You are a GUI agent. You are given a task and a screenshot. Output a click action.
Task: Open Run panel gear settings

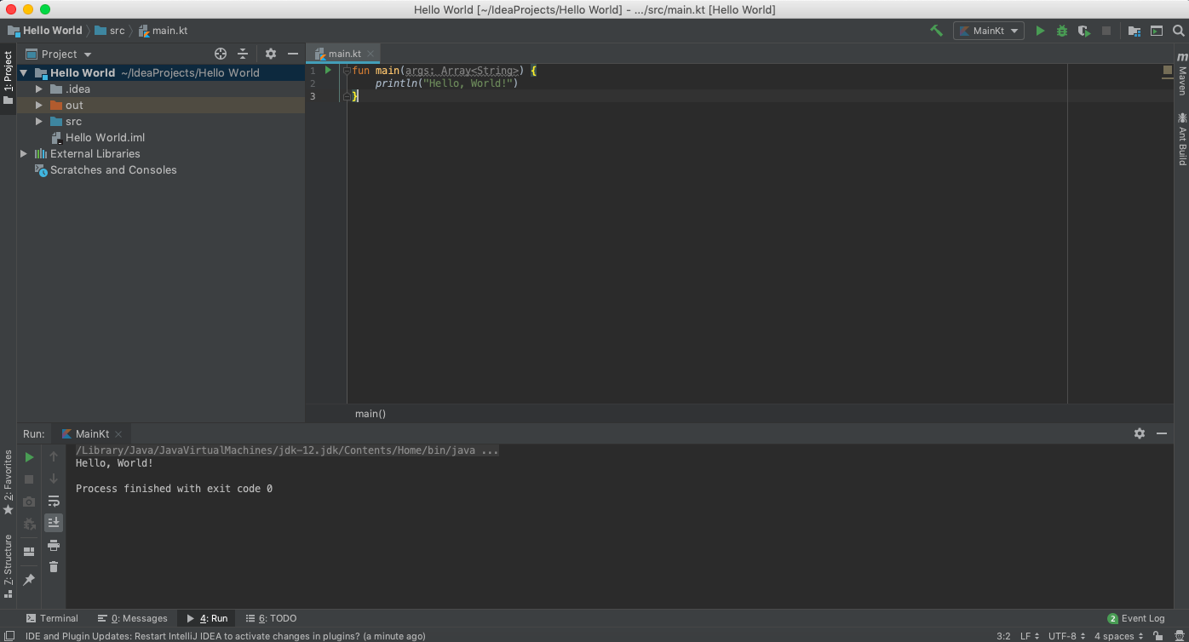1140,433
